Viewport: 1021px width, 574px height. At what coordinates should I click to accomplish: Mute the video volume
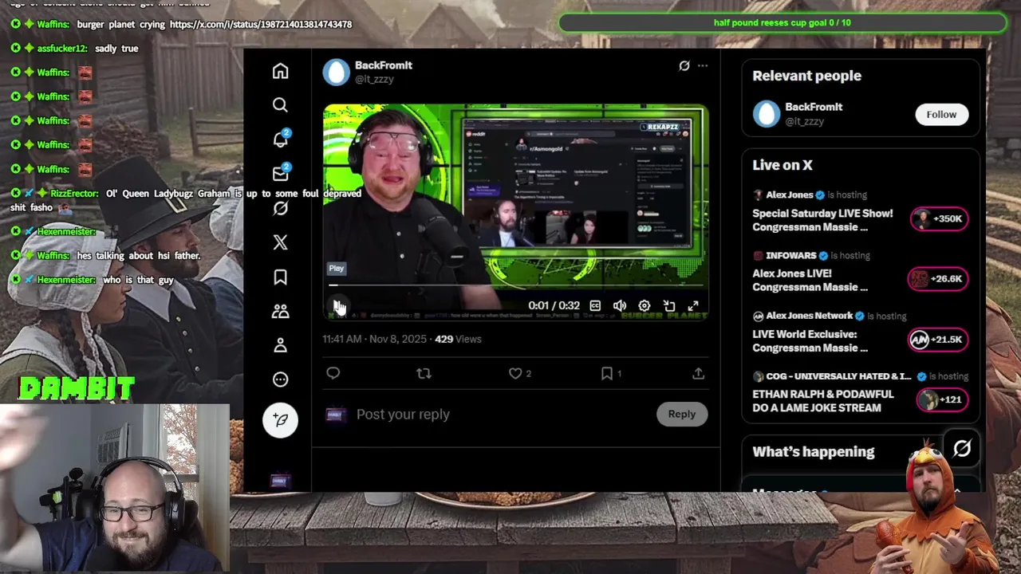pyautogui.click(x=620, y=306)
